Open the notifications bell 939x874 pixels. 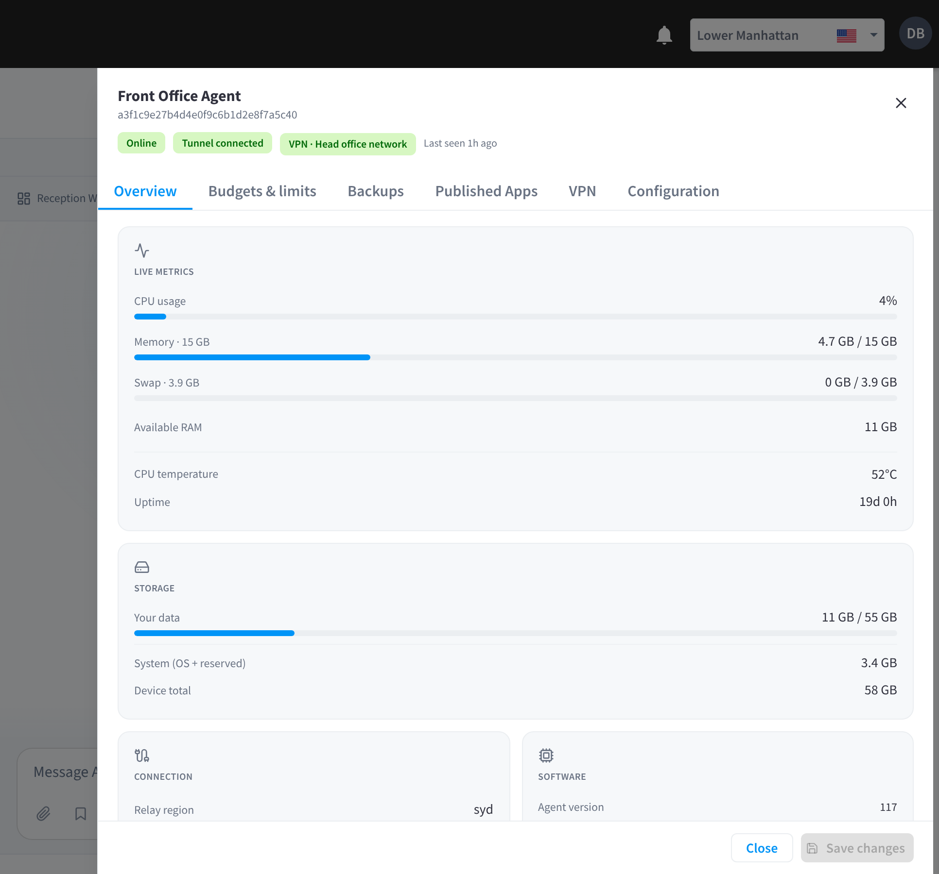click(x=664, y=35)
